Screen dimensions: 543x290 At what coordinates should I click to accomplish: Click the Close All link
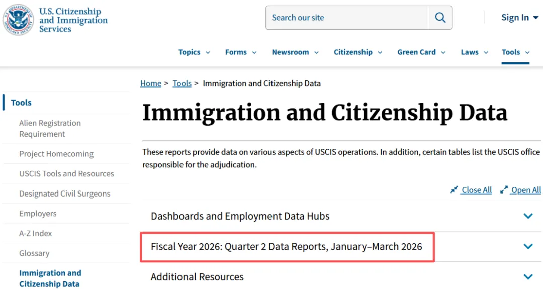point(476,190)
